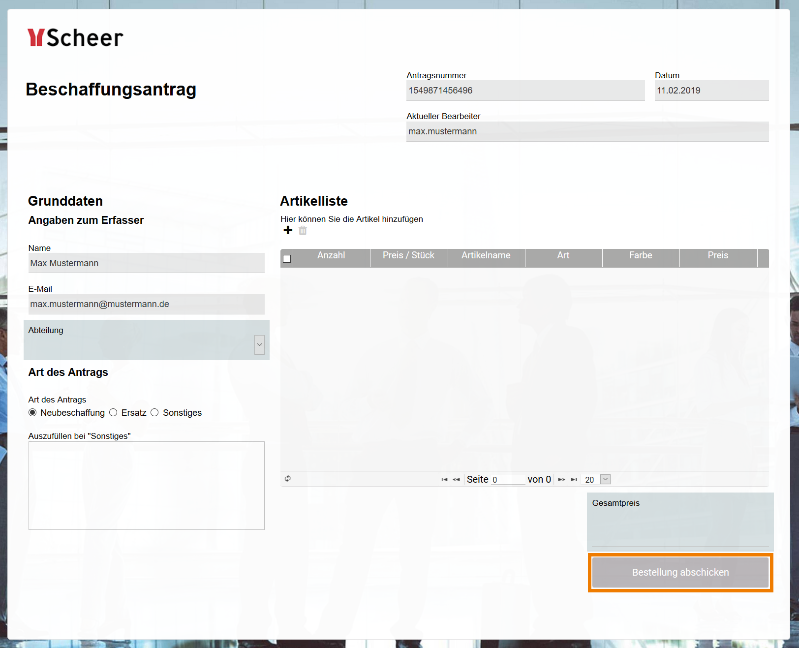Click the Seite page number field
This screenshot has height=648, width=799.
click(508, 480)
